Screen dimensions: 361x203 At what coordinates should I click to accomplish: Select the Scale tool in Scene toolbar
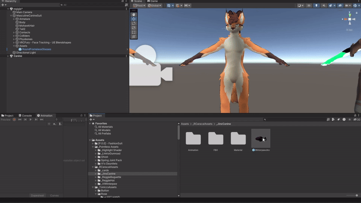coord(134,28)
